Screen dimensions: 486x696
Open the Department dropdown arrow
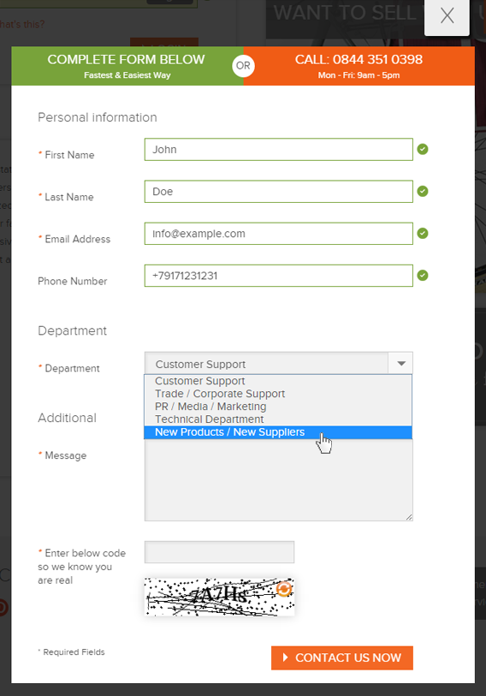click(400, 364)
